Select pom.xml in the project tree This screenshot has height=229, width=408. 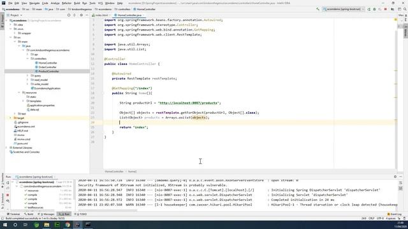point(22,144)
